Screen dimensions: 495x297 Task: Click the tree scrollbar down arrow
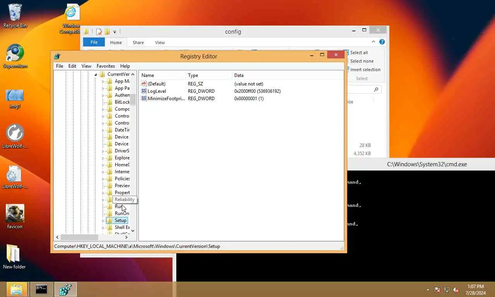(x=133, y=231)
